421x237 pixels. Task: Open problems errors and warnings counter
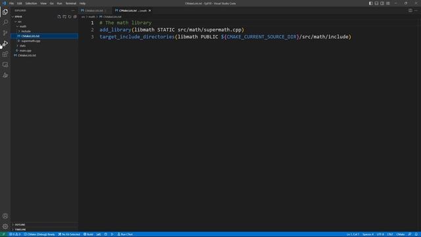click(15, 234)
